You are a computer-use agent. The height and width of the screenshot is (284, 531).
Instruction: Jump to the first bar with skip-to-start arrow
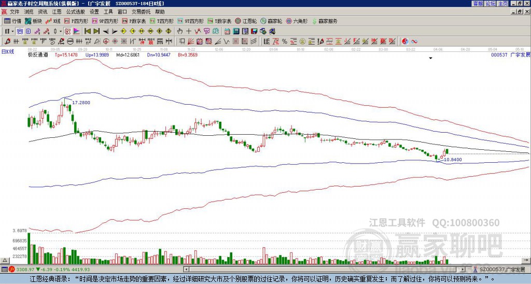[x=88, y=31]
